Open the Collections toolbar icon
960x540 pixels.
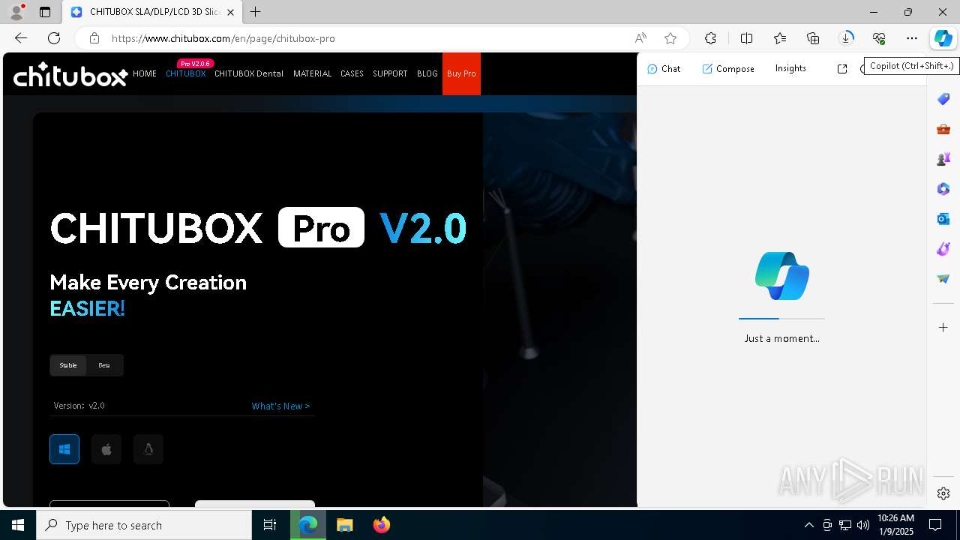tap(813, 38)
